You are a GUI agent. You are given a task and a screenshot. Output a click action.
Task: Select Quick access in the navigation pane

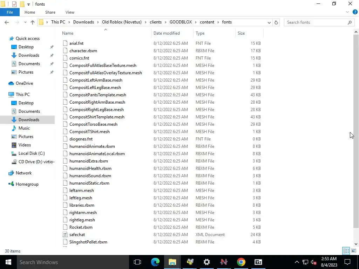pyautogui.click(x=27, y=39)
